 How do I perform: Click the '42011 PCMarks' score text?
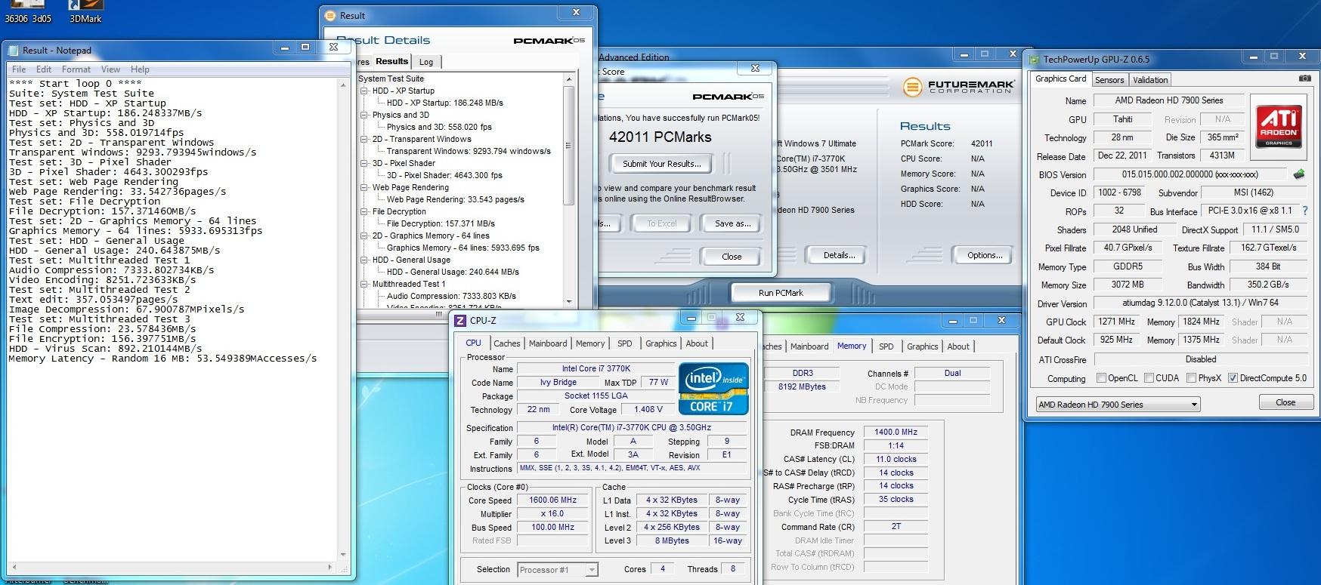[x=660, y=137]
